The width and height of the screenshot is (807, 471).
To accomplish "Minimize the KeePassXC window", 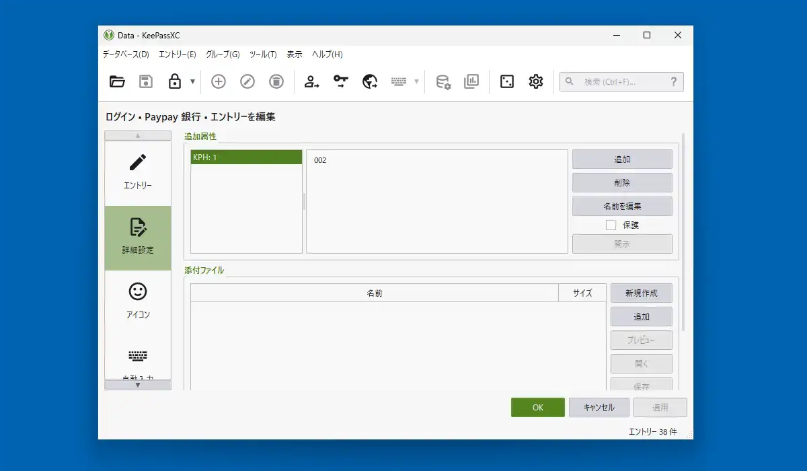I will [616, 35].
